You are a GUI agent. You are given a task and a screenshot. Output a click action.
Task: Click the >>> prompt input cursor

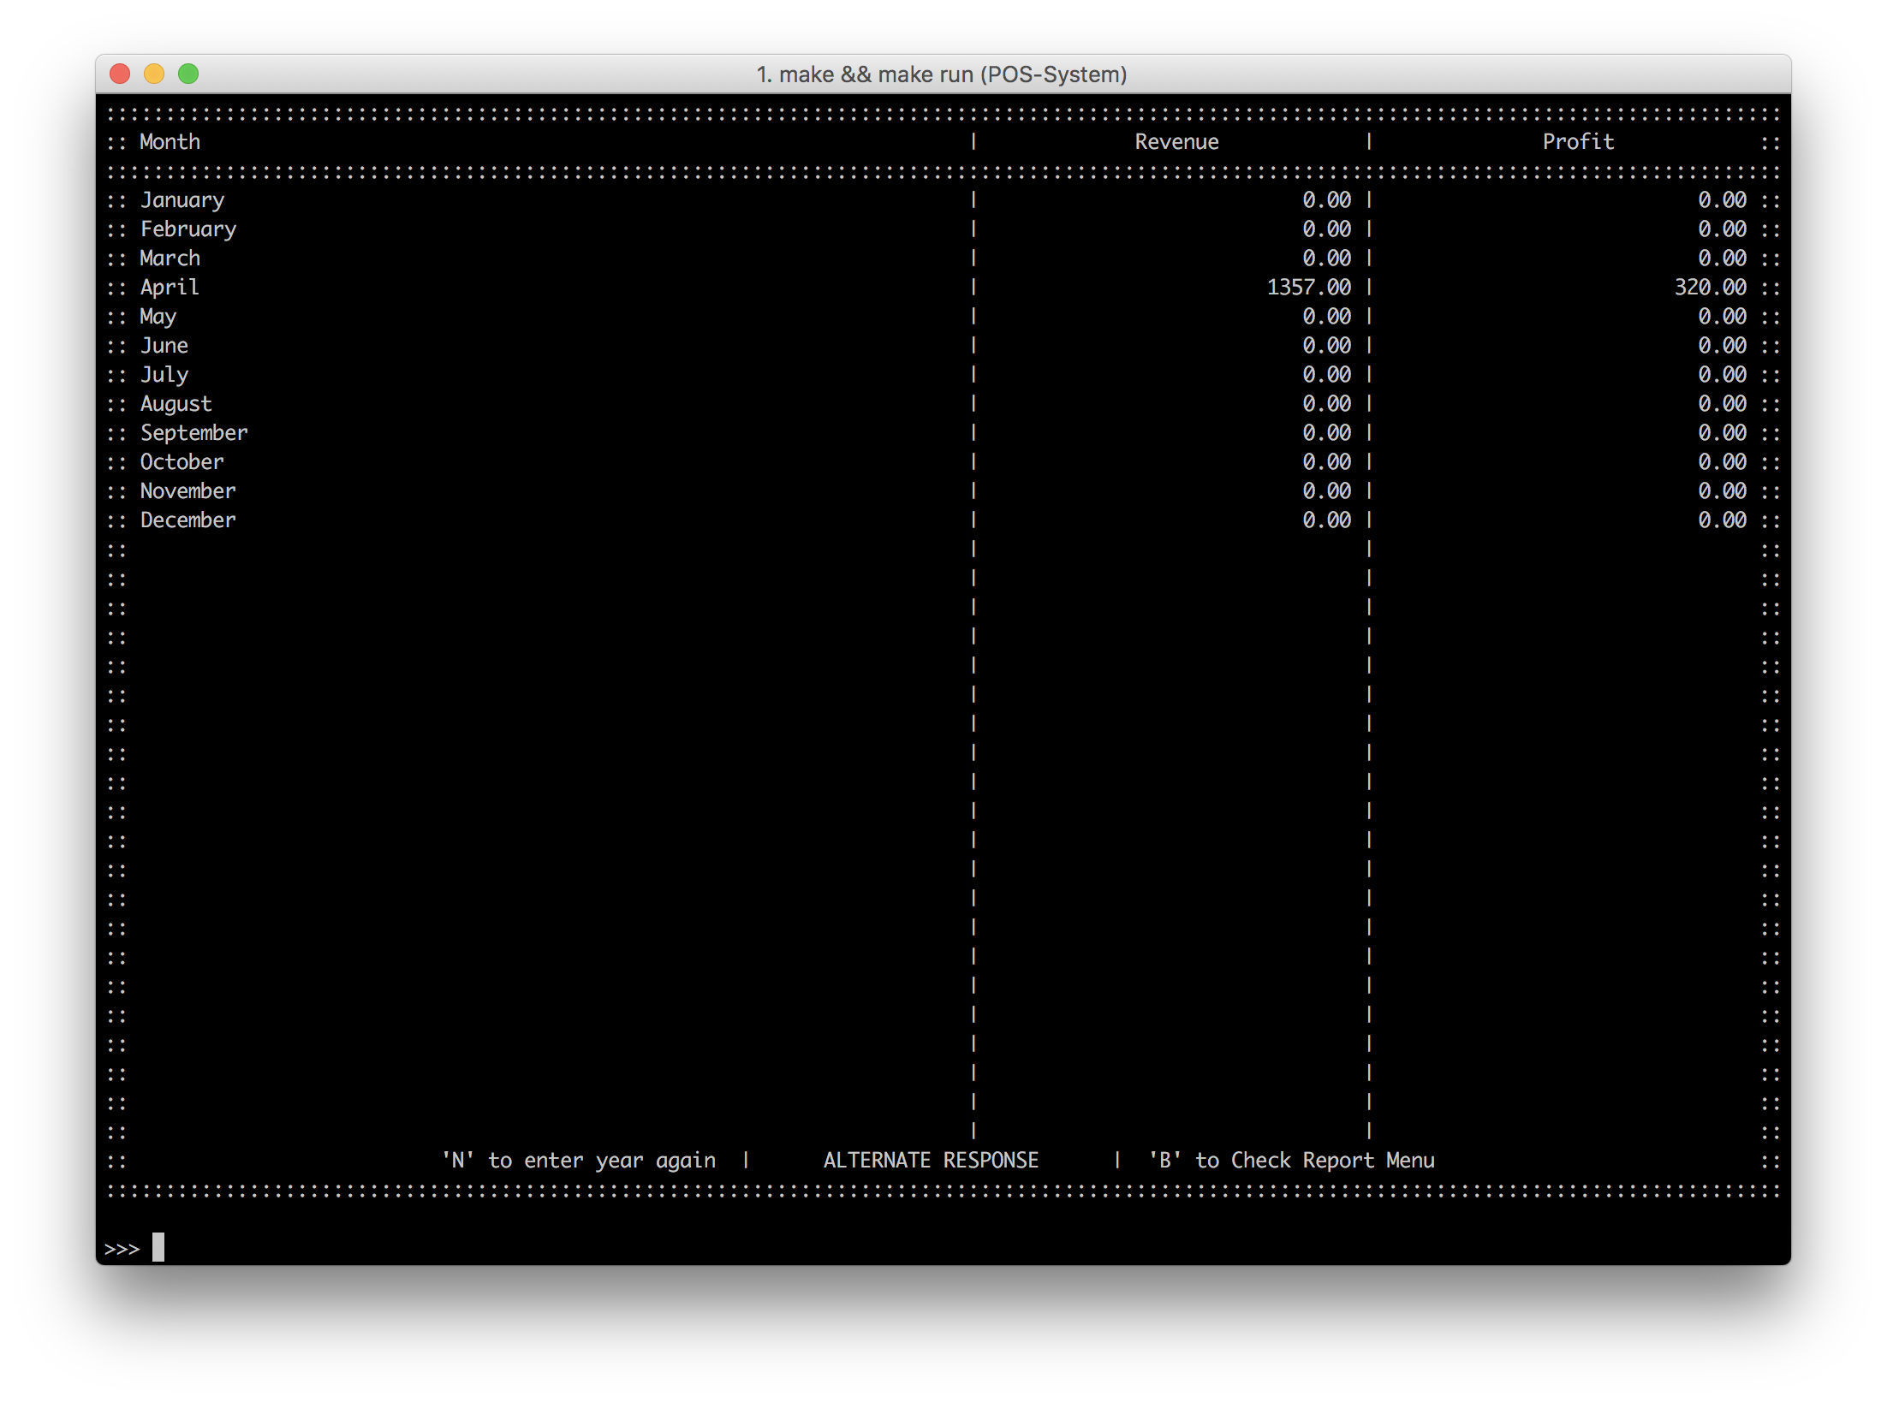tap(158, 1247)
